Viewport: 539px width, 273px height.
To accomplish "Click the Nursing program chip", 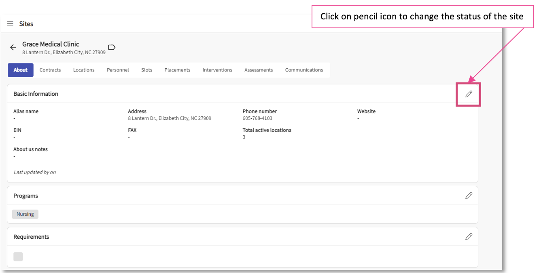I will (25, 214).
